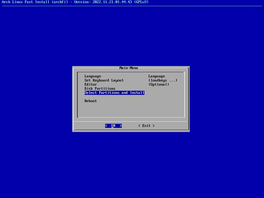
Task: Choose Select Partitions and Install
Action: coord(114,93)
